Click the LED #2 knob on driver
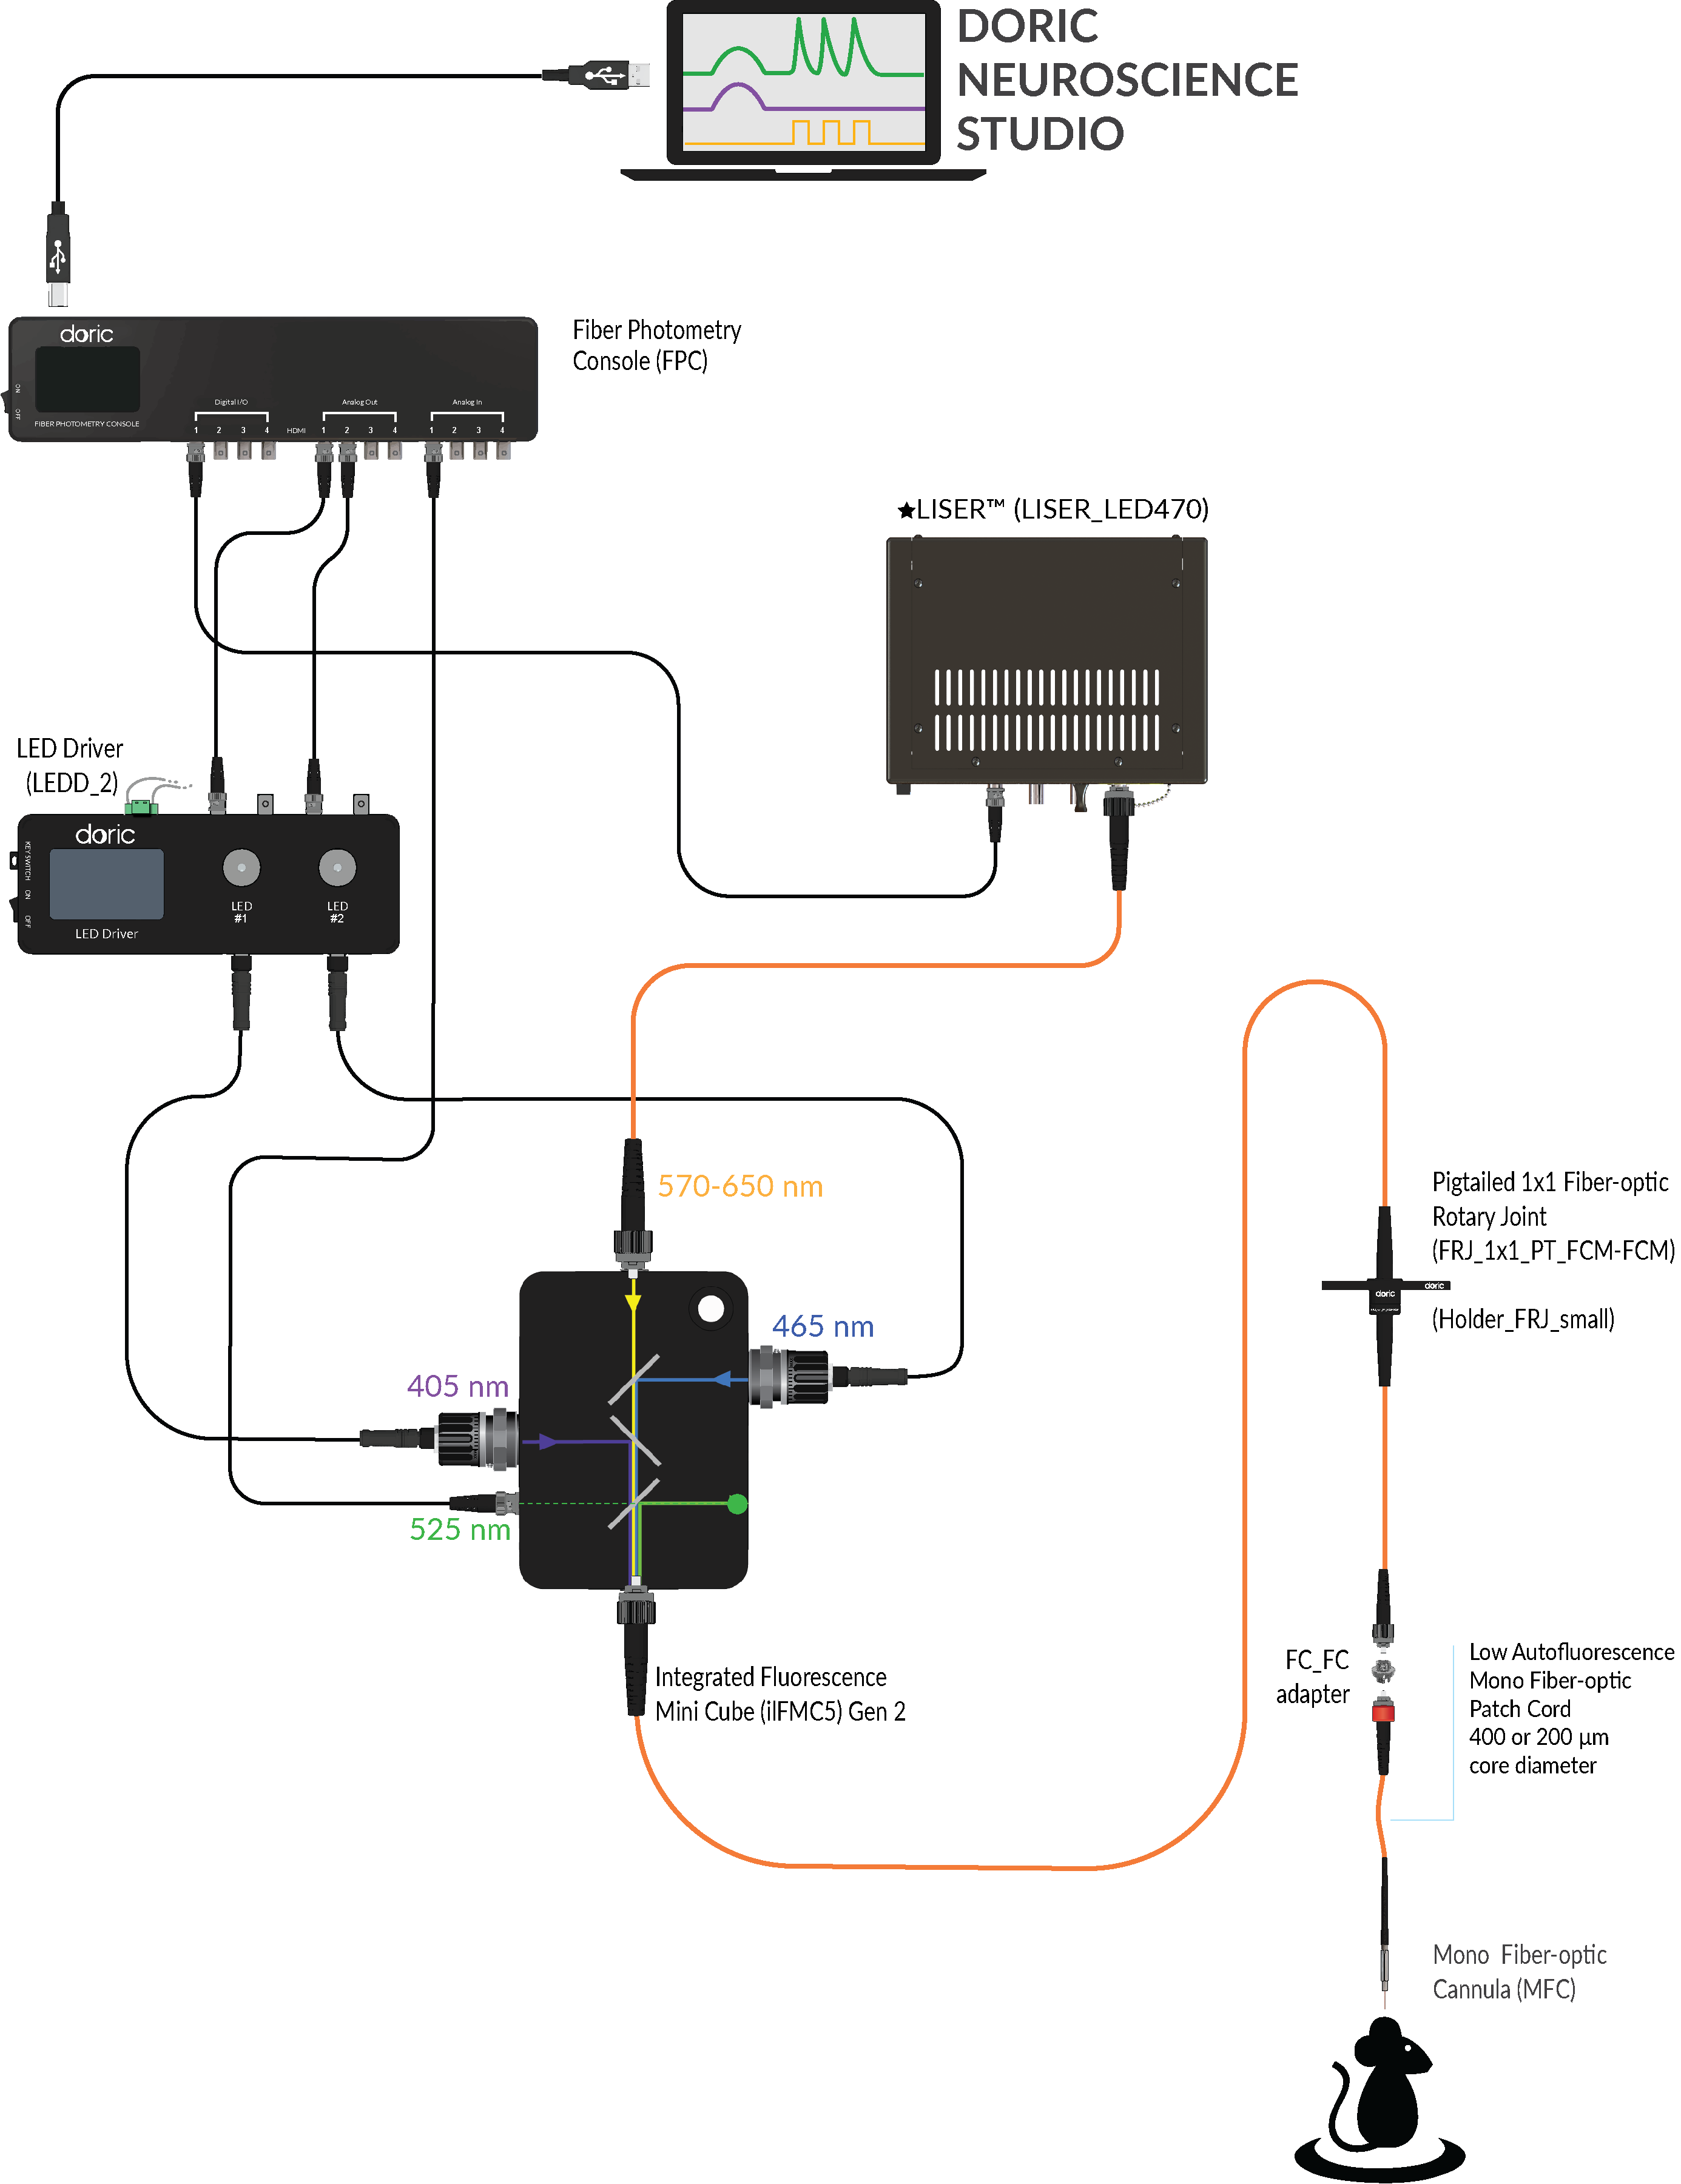1681x2184 pixels. coord(337,867)
